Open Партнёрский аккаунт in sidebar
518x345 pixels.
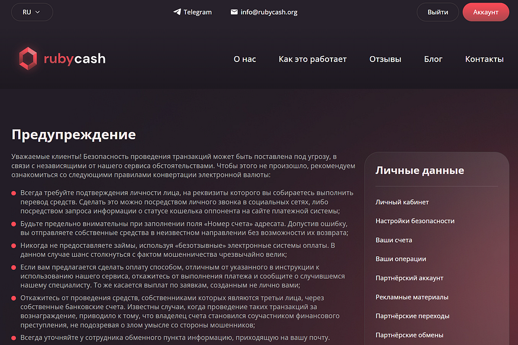pyautogui.click(x=409, y=278)
